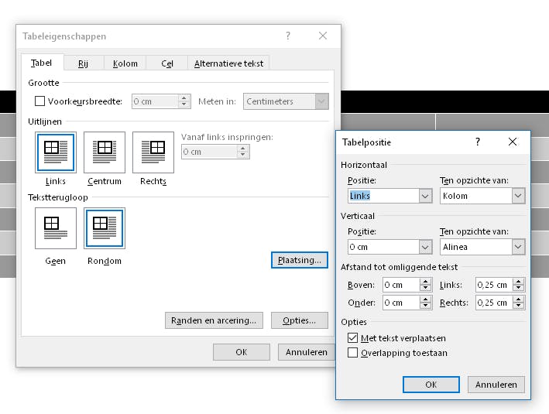Click the Vanaf links inspringen spinner

[x=243, y=152]
